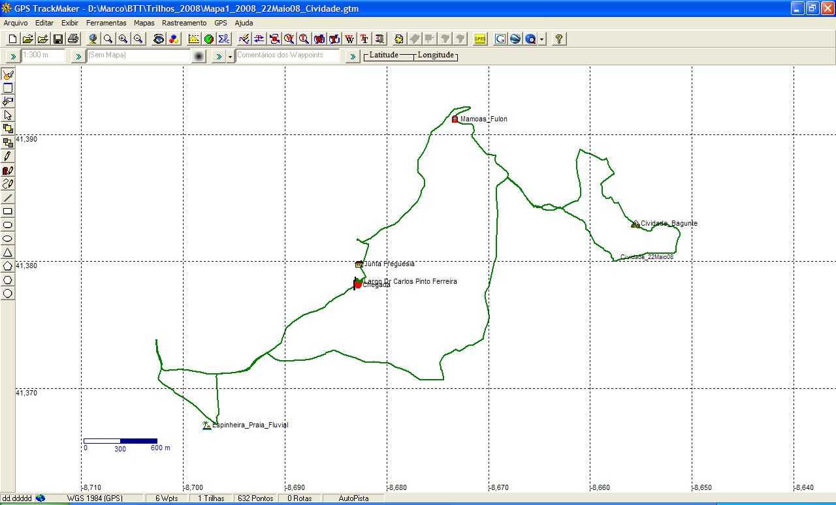Open the Google Earth globe icon
This screenshot has height=505, width=836.
tap(515, 38)
